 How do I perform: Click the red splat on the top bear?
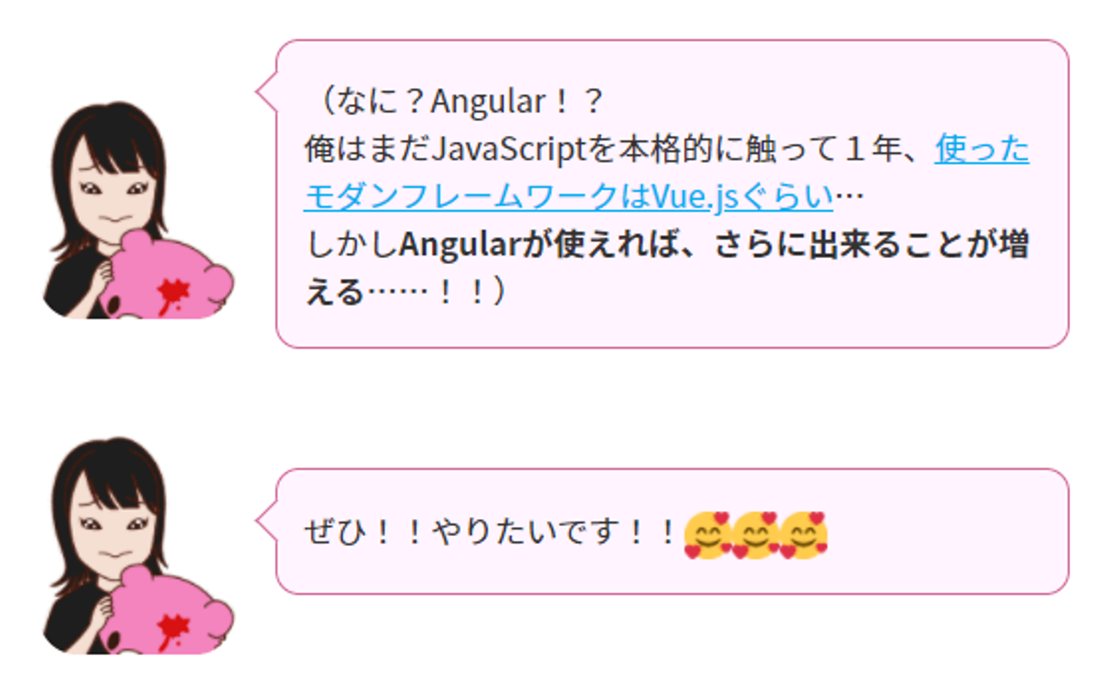click(x=172, y=294)
